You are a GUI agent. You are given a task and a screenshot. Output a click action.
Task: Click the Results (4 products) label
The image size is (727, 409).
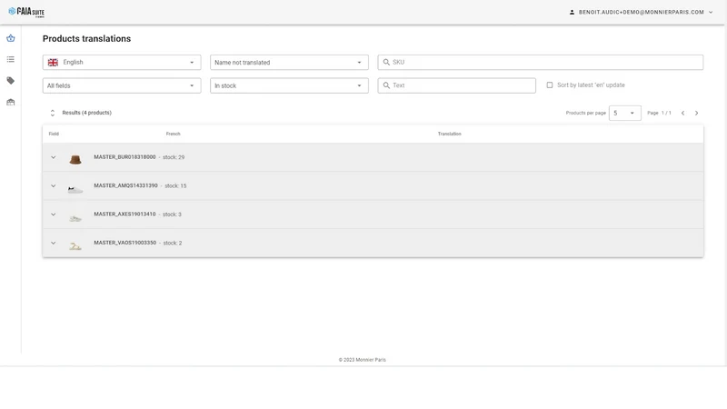86,113
